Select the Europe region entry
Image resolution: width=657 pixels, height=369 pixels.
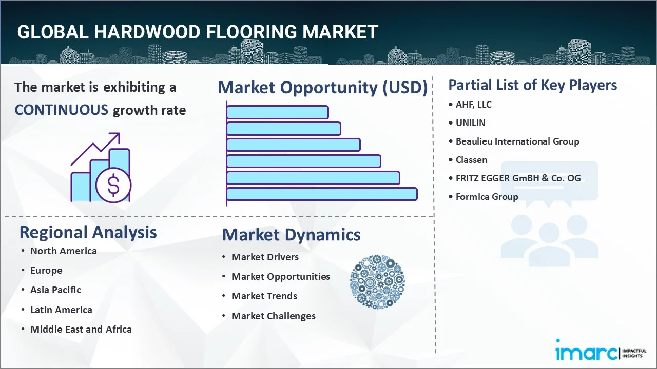click(x=46, y=271)
